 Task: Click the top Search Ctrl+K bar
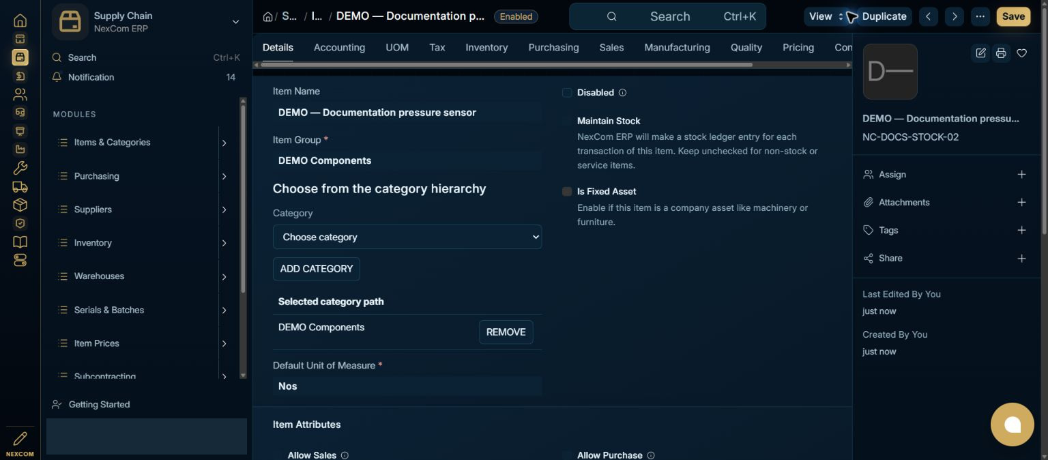[667, 16]
